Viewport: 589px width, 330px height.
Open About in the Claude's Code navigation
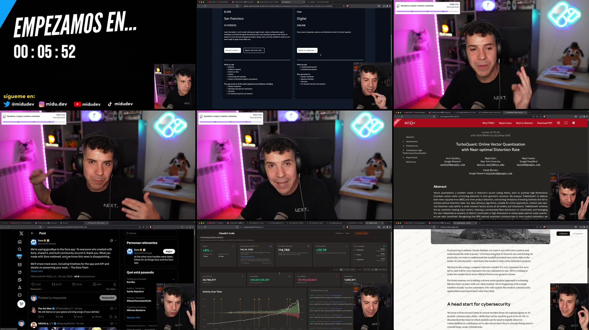347,233
